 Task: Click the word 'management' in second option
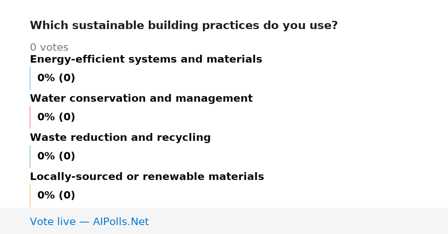tap(214, 99)
